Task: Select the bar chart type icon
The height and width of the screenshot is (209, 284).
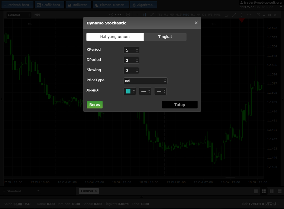Action: pos(137,15)
